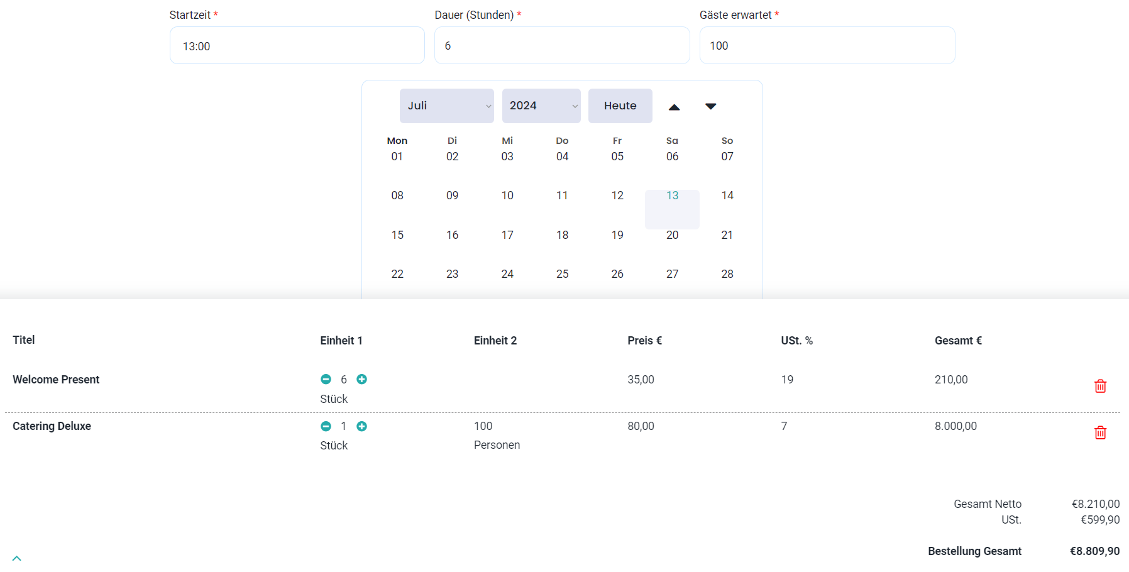Viewport: 1129px width, 572px height.
Task: Select calendar day 08
Action: coord(397,195)
